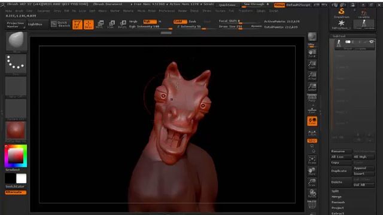Click the Del All button
Viewport: 383px width, 215px height.
click(x=364, y=185)
